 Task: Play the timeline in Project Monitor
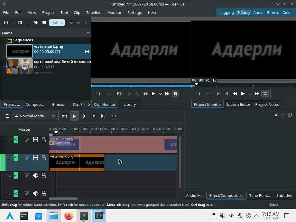pos(243,94)
